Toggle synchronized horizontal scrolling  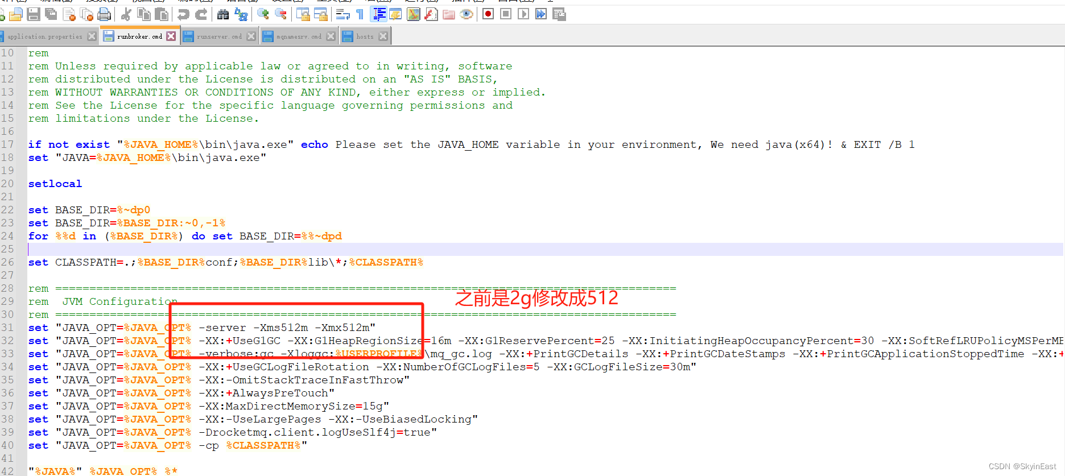pyautogui.click(x=321, y=14)
